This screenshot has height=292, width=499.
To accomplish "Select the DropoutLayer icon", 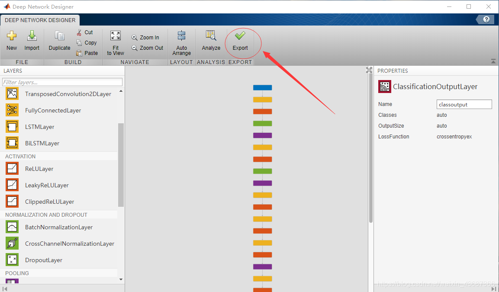I will [12, 260].
